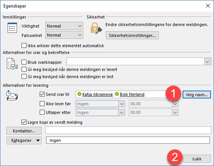Click green presence icon beside Katja Abramova
The image size is (214, 166).
pos(79,94)
